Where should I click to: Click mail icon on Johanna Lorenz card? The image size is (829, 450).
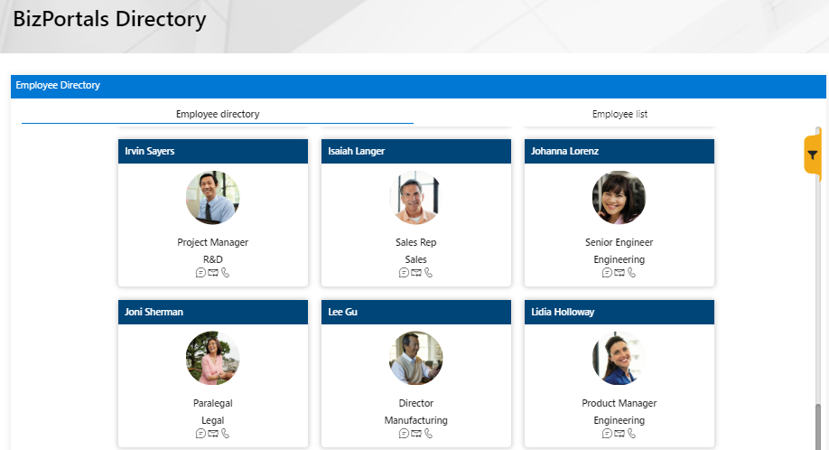619,273
